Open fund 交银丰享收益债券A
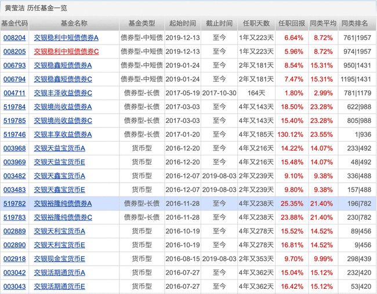Viewport: 377px width, 294px height. [x=63, y=135]
